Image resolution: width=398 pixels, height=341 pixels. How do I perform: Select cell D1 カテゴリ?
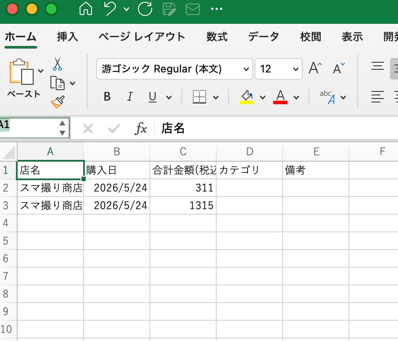[249, 170]
